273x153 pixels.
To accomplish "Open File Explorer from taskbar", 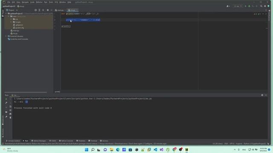I will click(111, 150).
